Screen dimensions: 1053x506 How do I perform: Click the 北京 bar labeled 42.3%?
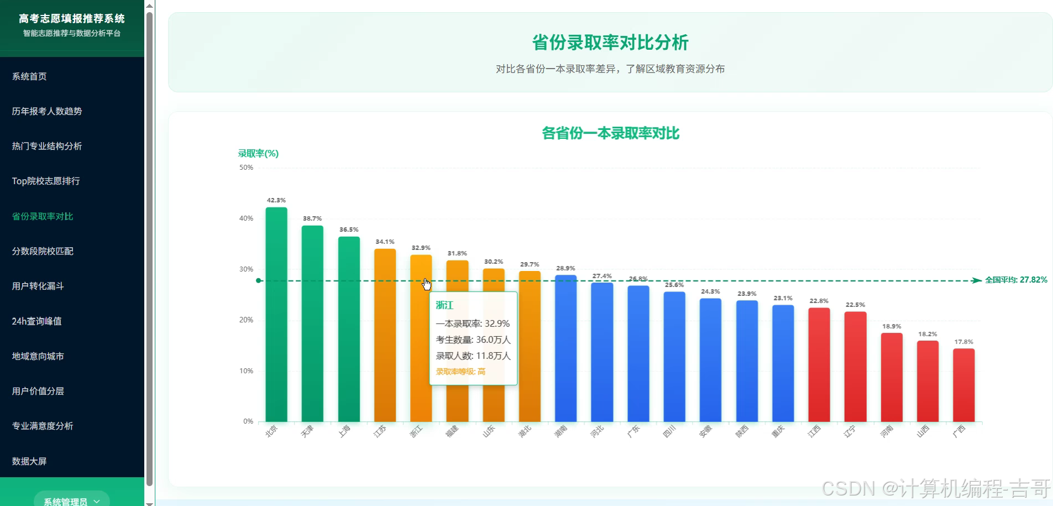click(276, 314)
